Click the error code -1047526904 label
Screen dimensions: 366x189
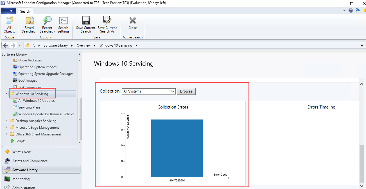coord(177,180)
